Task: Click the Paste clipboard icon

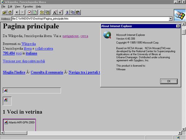Action: coord(78,12)
